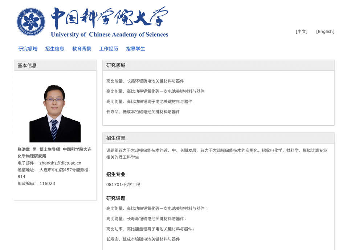Open the 指导学生 page
The height and width of the screenshot is (250, 363).
point(135,48)
